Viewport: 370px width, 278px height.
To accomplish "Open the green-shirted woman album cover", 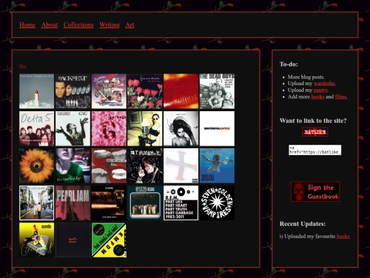I will coord(73,165).
